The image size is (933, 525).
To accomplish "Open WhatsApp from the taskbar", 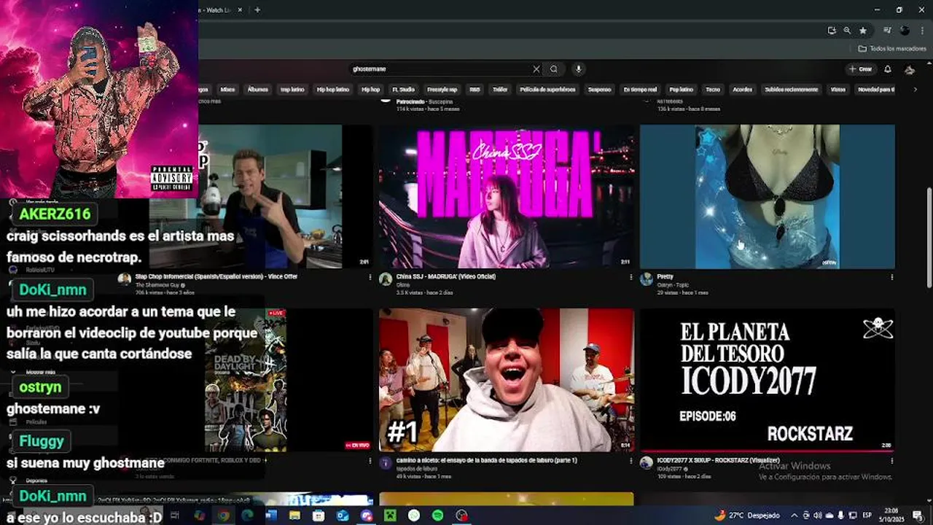I will (x=413, y=516).
